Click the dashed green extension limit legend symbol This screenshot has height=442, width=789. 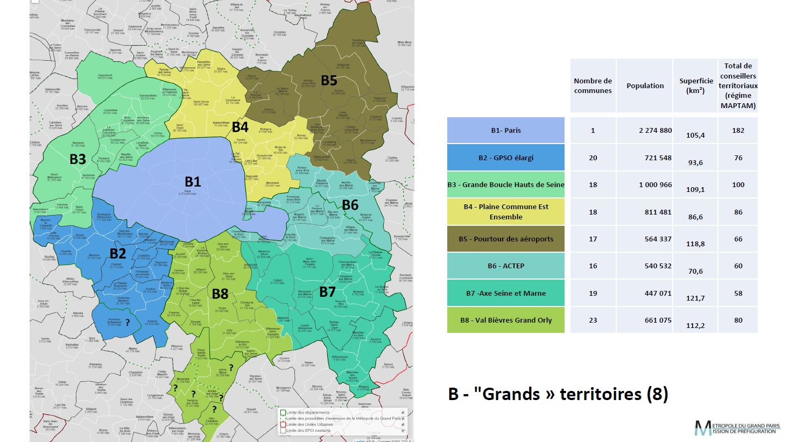point(283,419)
